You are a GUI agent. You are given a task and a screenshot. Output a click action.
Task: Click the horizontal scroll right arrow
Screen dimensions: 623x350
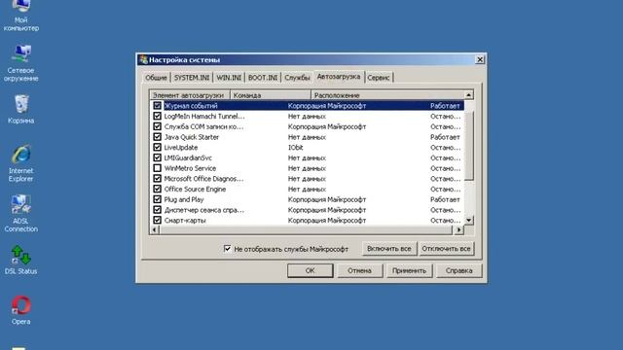459,229
